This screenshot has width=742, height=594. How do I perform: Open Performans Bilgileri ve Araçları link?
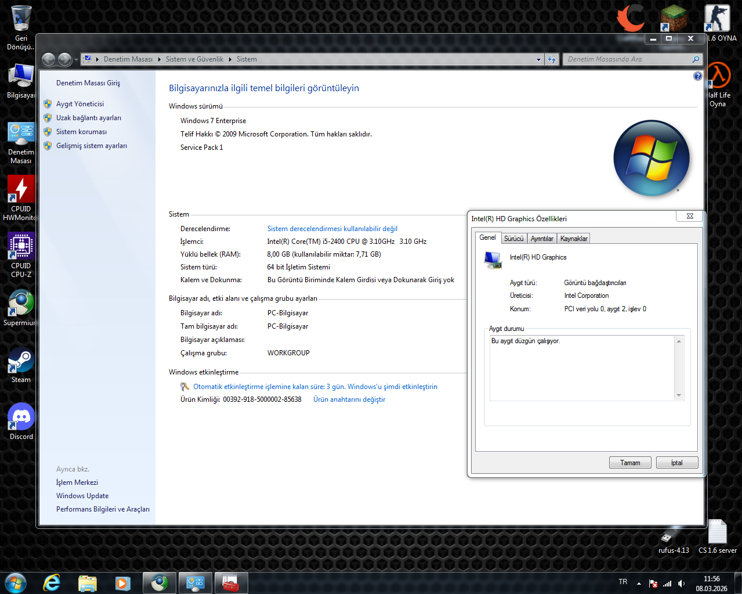pos(103,509)
